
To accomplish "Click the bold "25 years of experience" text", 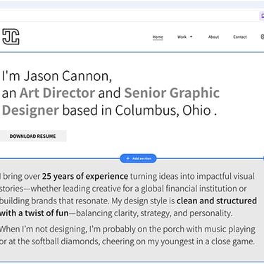I will click(85, 176).
